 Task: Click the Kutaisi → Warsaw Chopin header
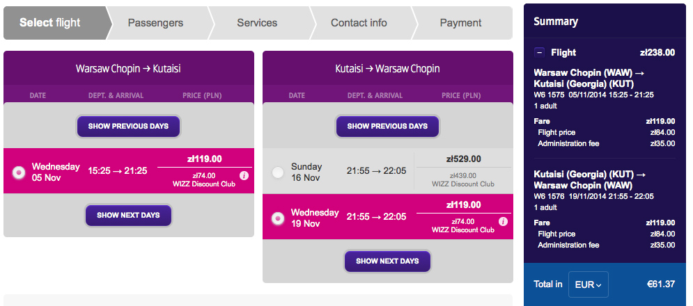coord(388,69)
